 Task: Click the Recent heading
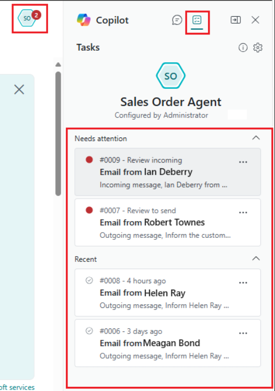(86, 259)
